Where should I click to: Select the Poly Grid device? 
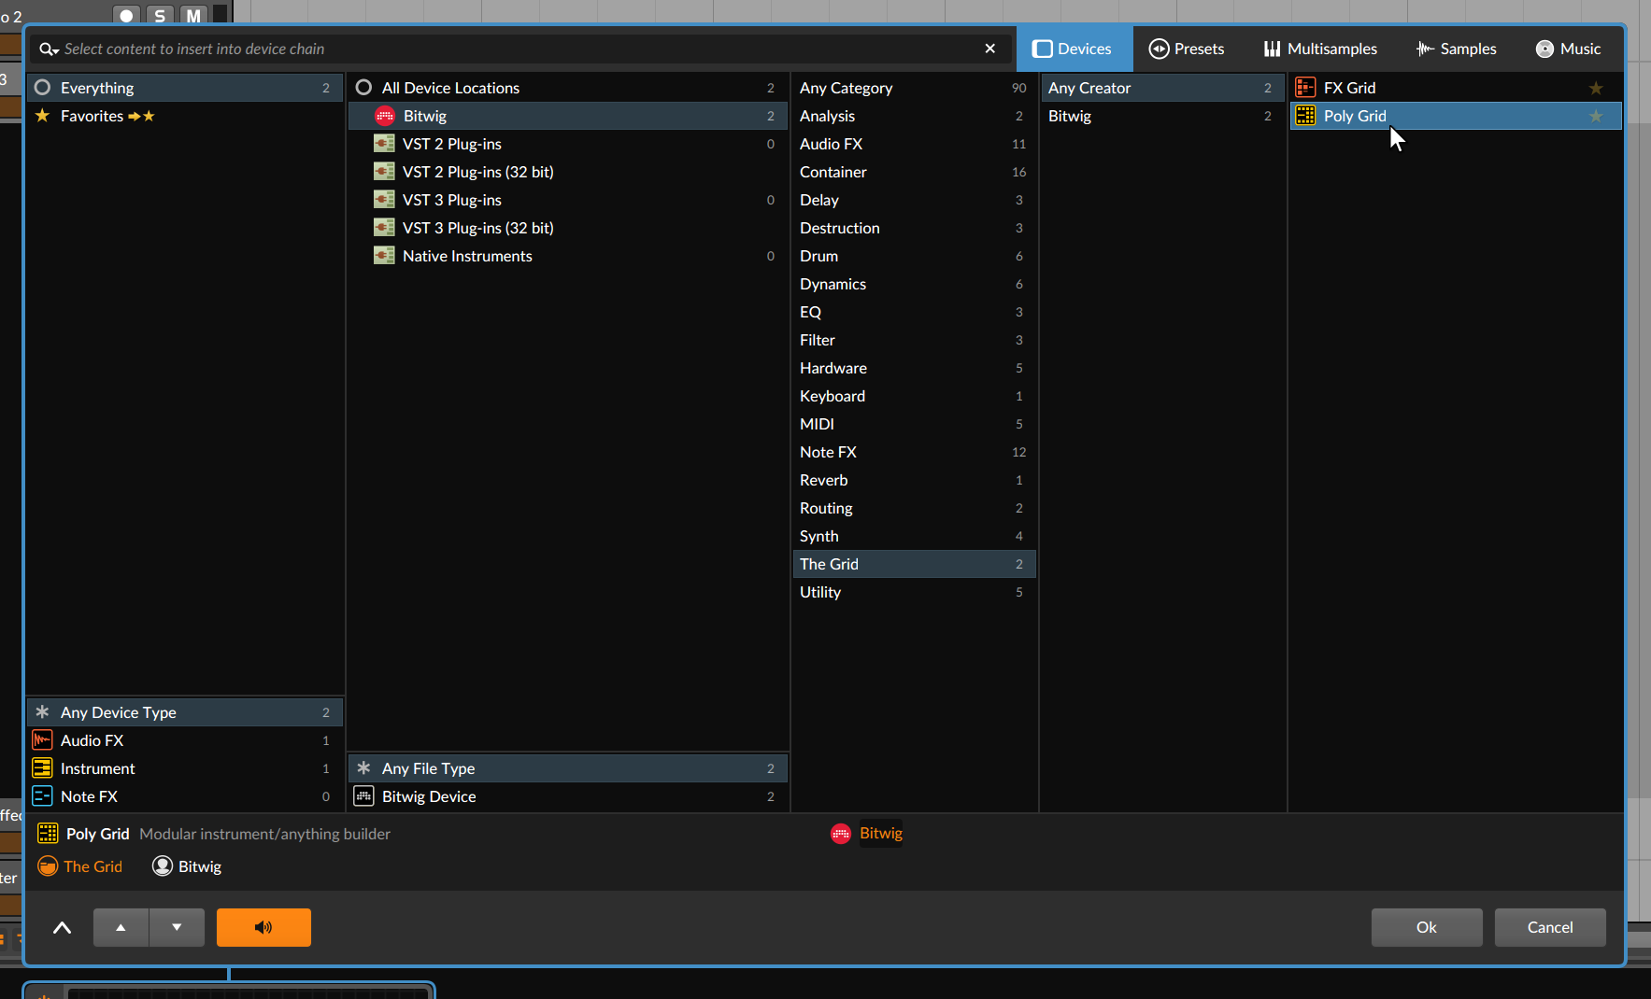click(x=1456, y=116)
